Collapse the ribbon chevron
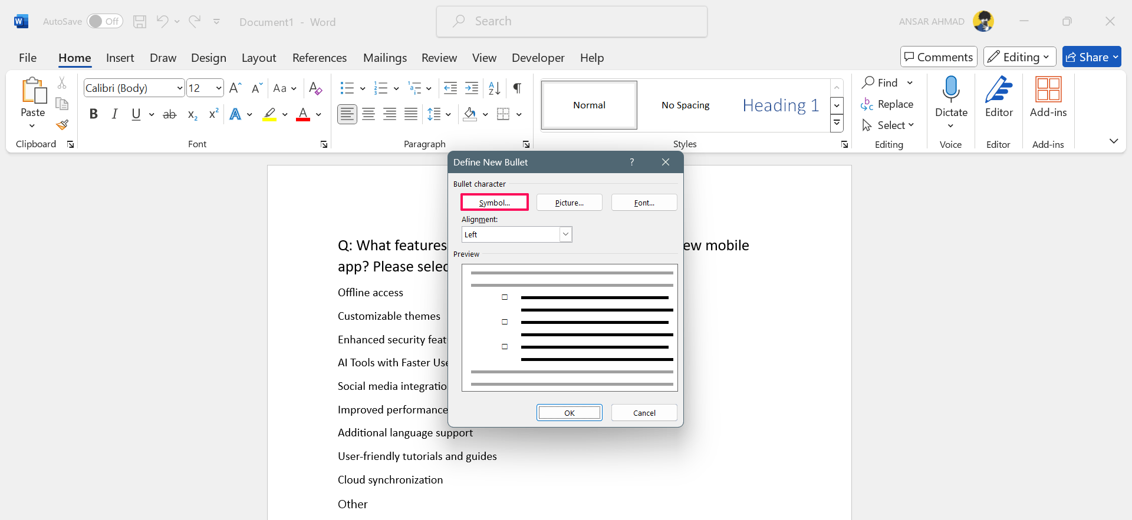Image resolution: width=1132 pixels, height=520 pixels. [x=1113, y=141]
